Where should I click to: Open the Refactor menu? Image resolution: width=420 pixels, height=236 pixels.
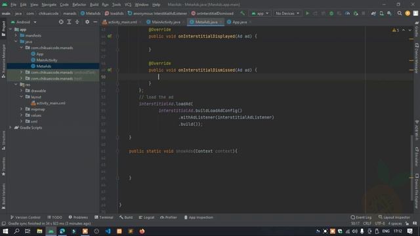[79, 5]
